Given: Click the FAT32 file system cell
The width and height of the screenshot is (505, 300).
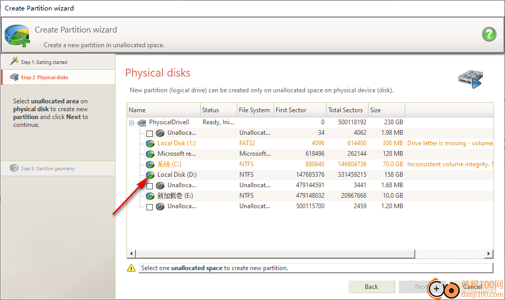Looking at the screenshot, I should (x=247, y=143).
